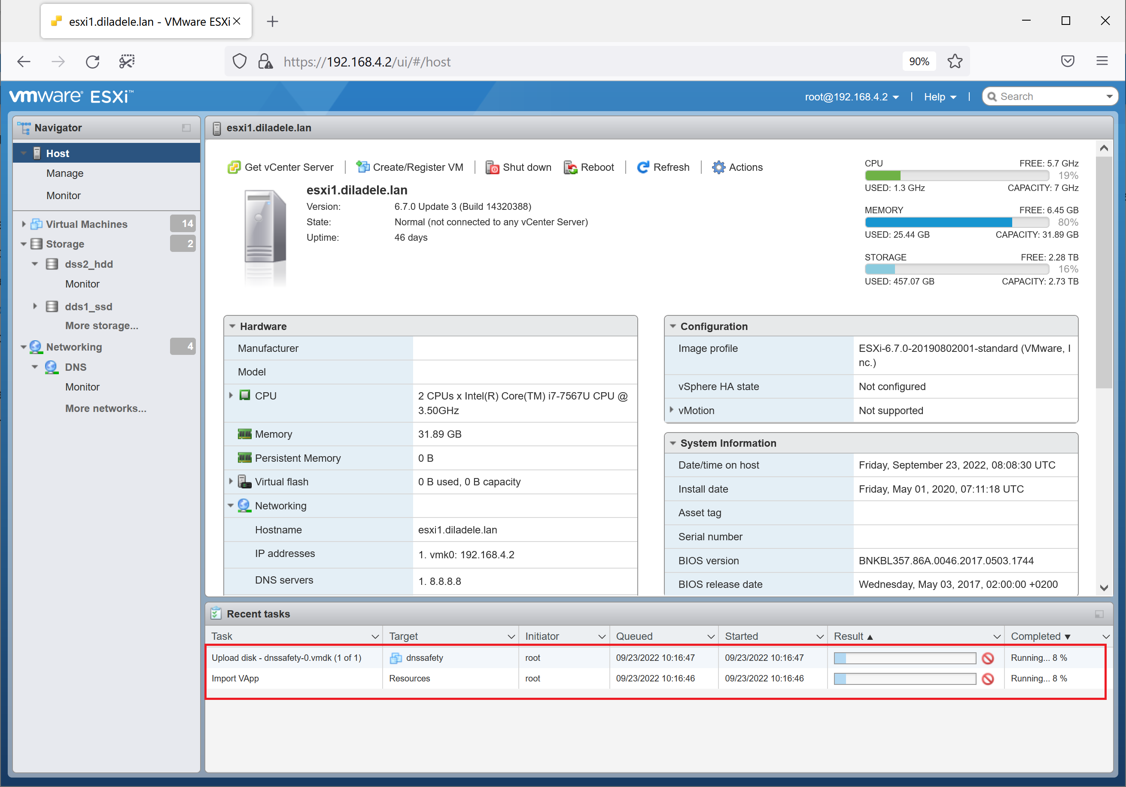The width and height of the screenshot is (1126, 787).
Task: Click the Get vCenter Server icon
Action: [x=234, y=168]
